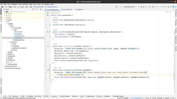This screenshot has width=177, height=99.
Task: Open the Navigate menu
Action: pos(14,4)
